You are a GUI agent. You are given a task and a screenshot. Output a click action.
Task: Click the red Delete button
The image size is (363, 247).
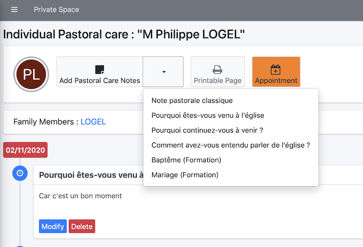(82, 226)
